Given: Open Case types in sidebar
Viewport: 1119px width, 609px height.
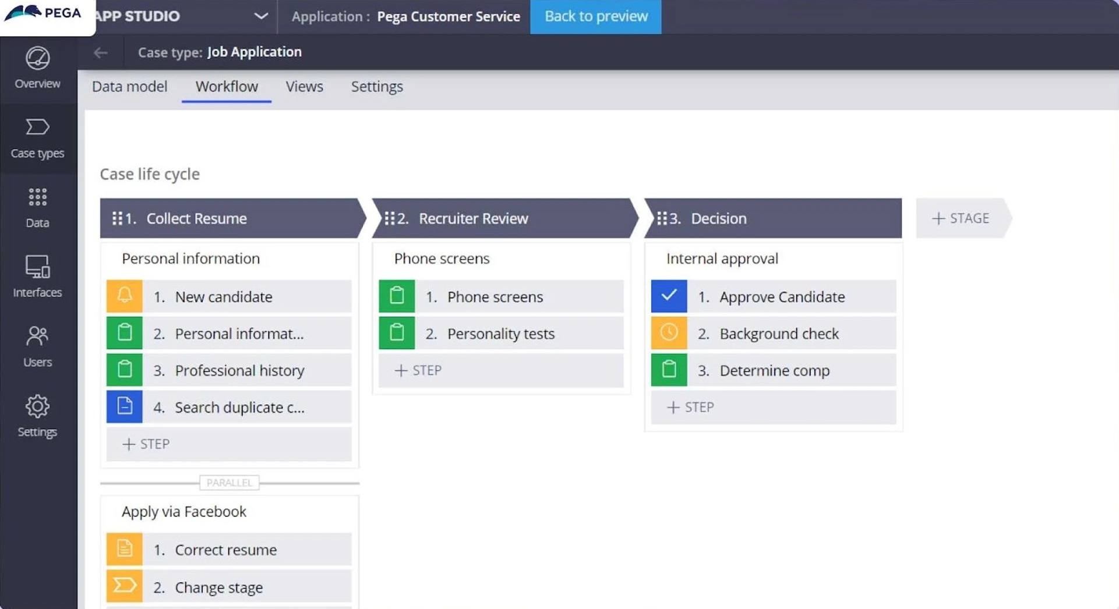Looking at the screenshot, I should point(37,139).
